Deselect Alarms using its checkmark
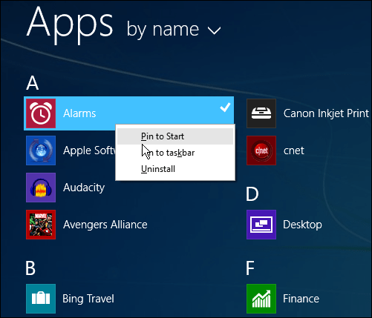This screenshot has height=318, width=372. tap(225, 107)
